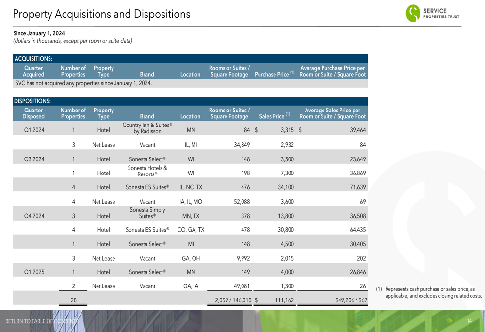
Task: Select the "GA, IA" location cell
Action: tap(191, 286)
